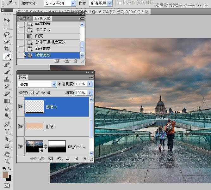The height and width of the screenshot is (190, 211).
Task: Switch to the 直方图 tab
Action: [24, 19]
